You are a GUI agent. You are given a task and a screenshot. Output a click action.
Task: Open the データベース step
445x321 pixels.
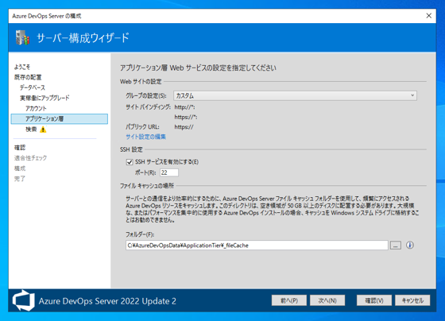click(x=33, y=87)
